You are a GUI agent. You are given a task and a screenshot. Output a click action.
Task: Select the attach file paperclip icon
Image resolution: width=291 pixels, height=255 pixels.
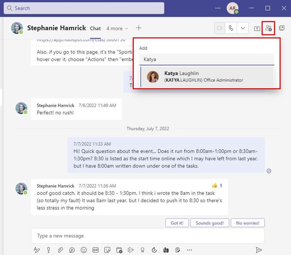point(60,250)
